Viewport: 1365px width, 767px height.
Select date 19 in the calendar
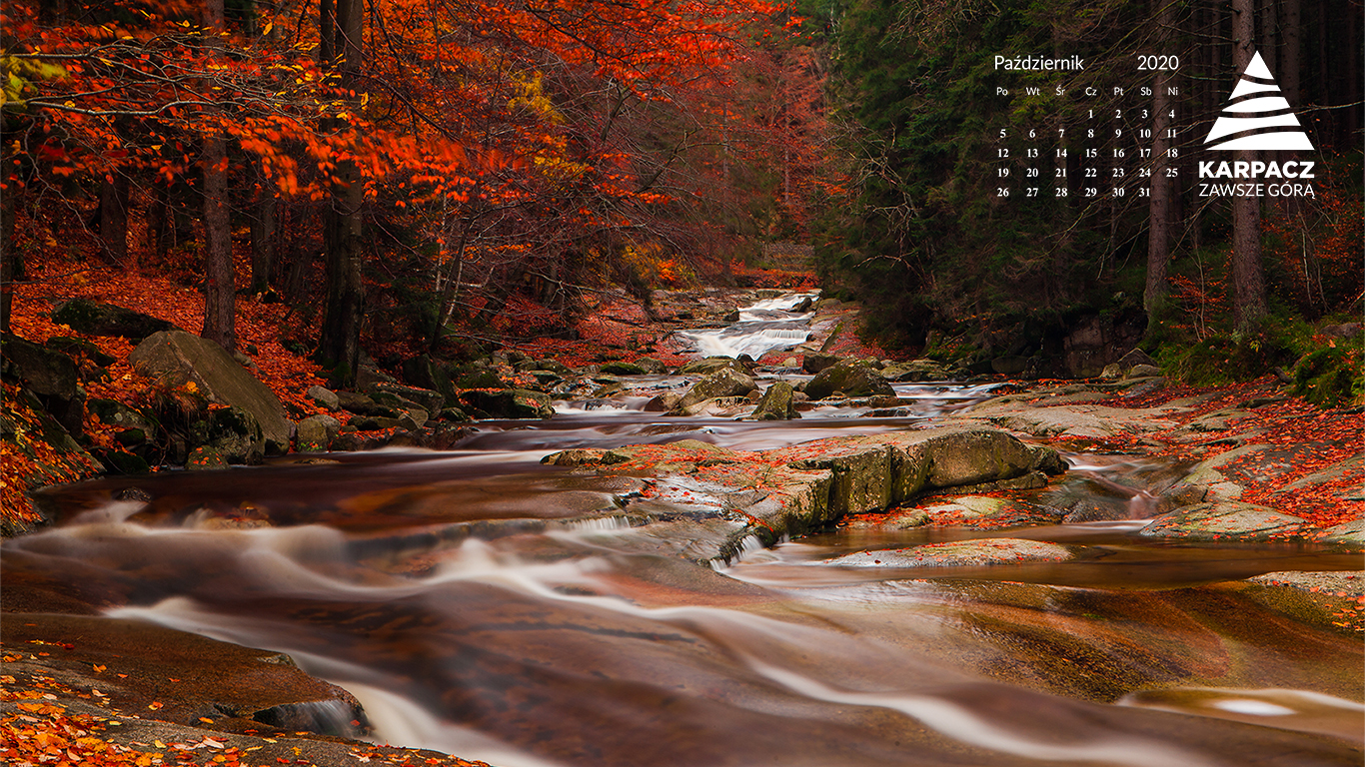(1003, 172)
